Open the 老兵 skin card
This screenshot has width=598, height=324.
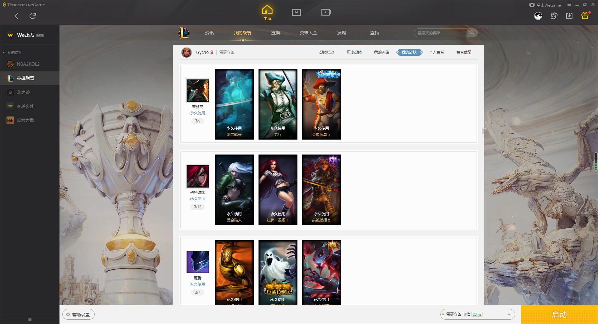tap(278, 104)
